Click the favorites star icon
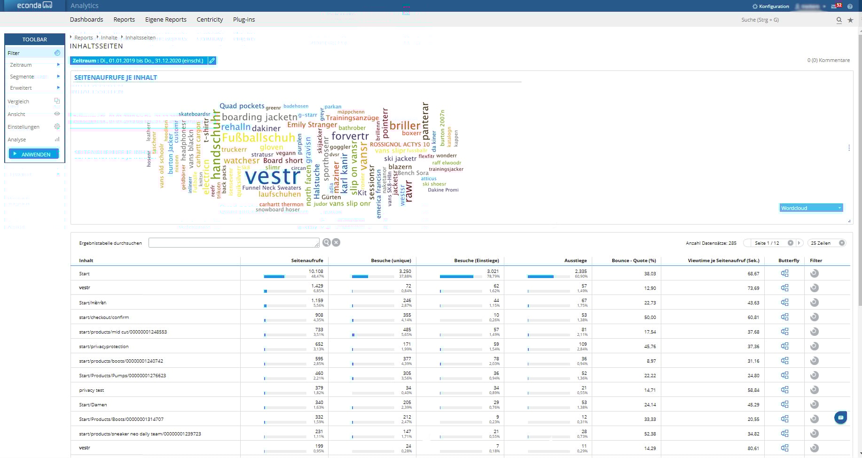 [850, 20]
